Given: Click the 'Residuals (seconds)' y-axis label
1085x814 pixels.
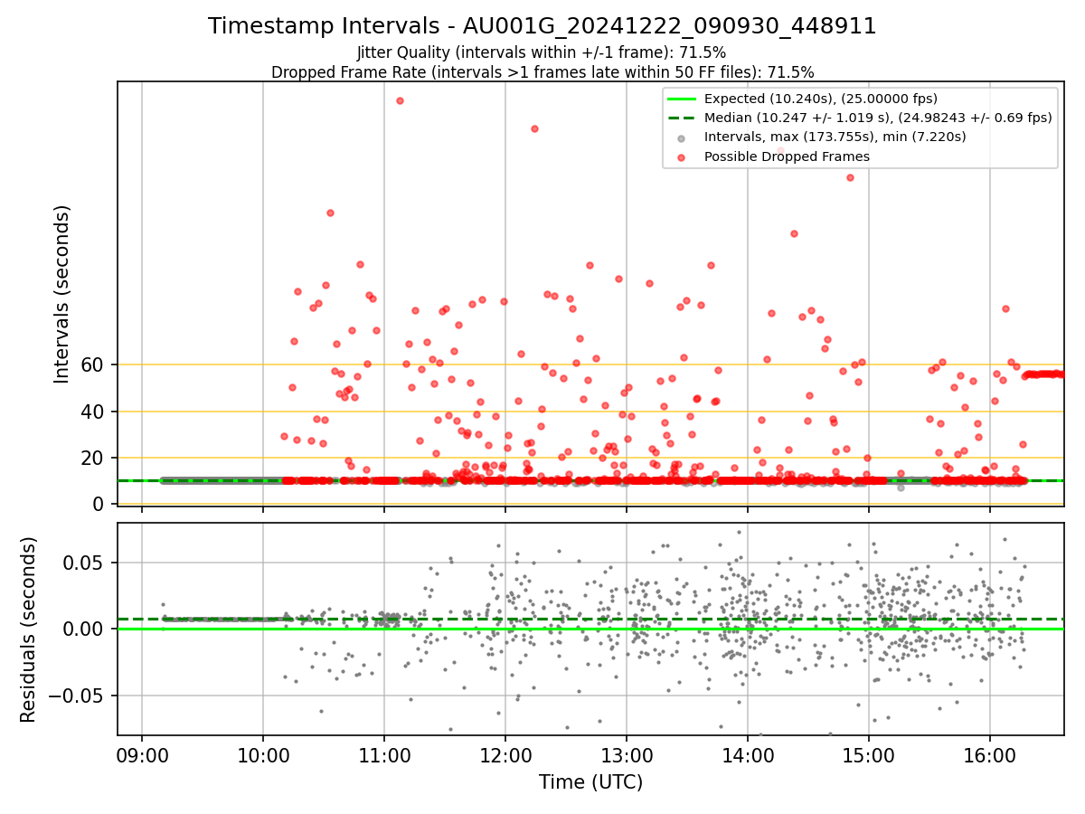Looking at the screenshot, I should pos(29,629).
